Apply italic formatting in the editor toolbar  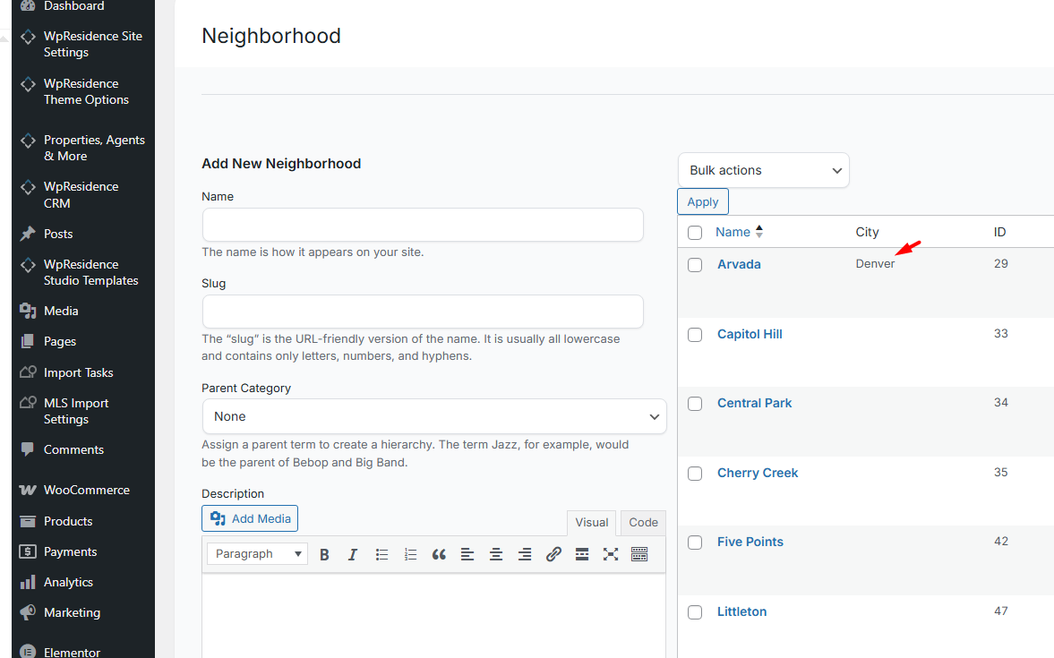pyautogui.click(x=353, y=554)
